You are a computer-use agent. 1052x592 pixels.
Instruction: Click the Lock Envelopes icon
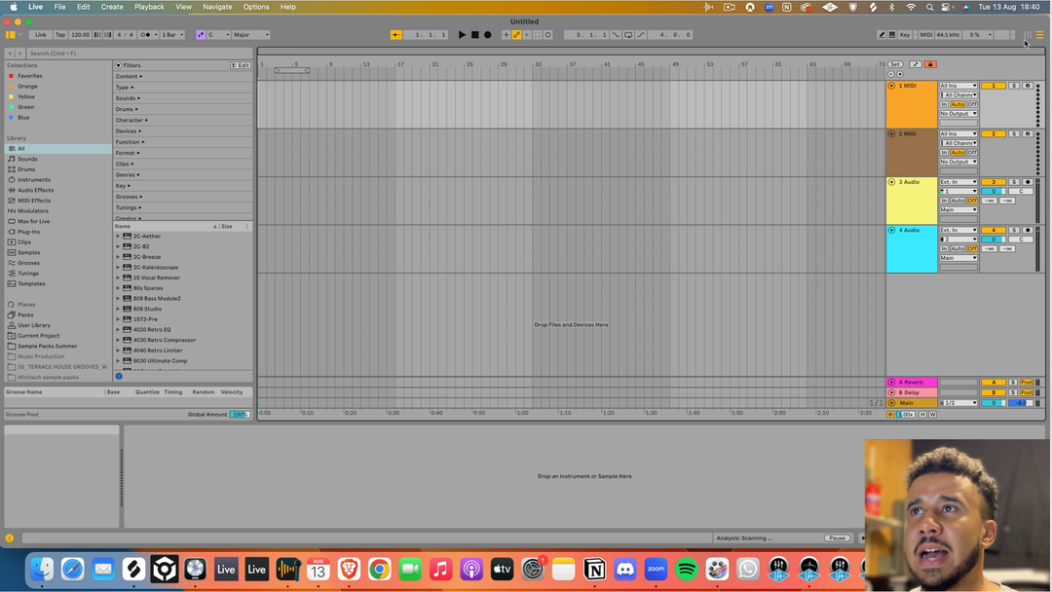pyautogui.click(x=930, y=64)
